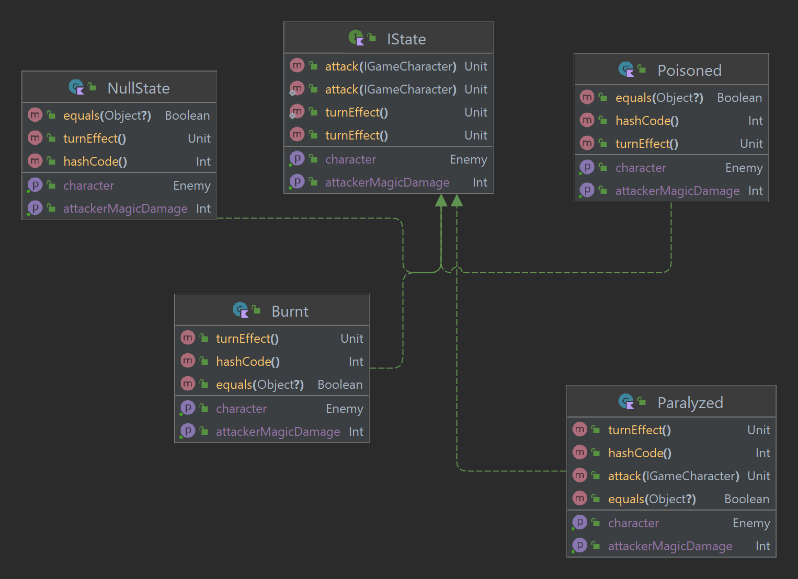Click method icon beside Burnt equals(Object?)
Image resolution: width=798 pixels, height=579 pixels.
tap(188, 384)
